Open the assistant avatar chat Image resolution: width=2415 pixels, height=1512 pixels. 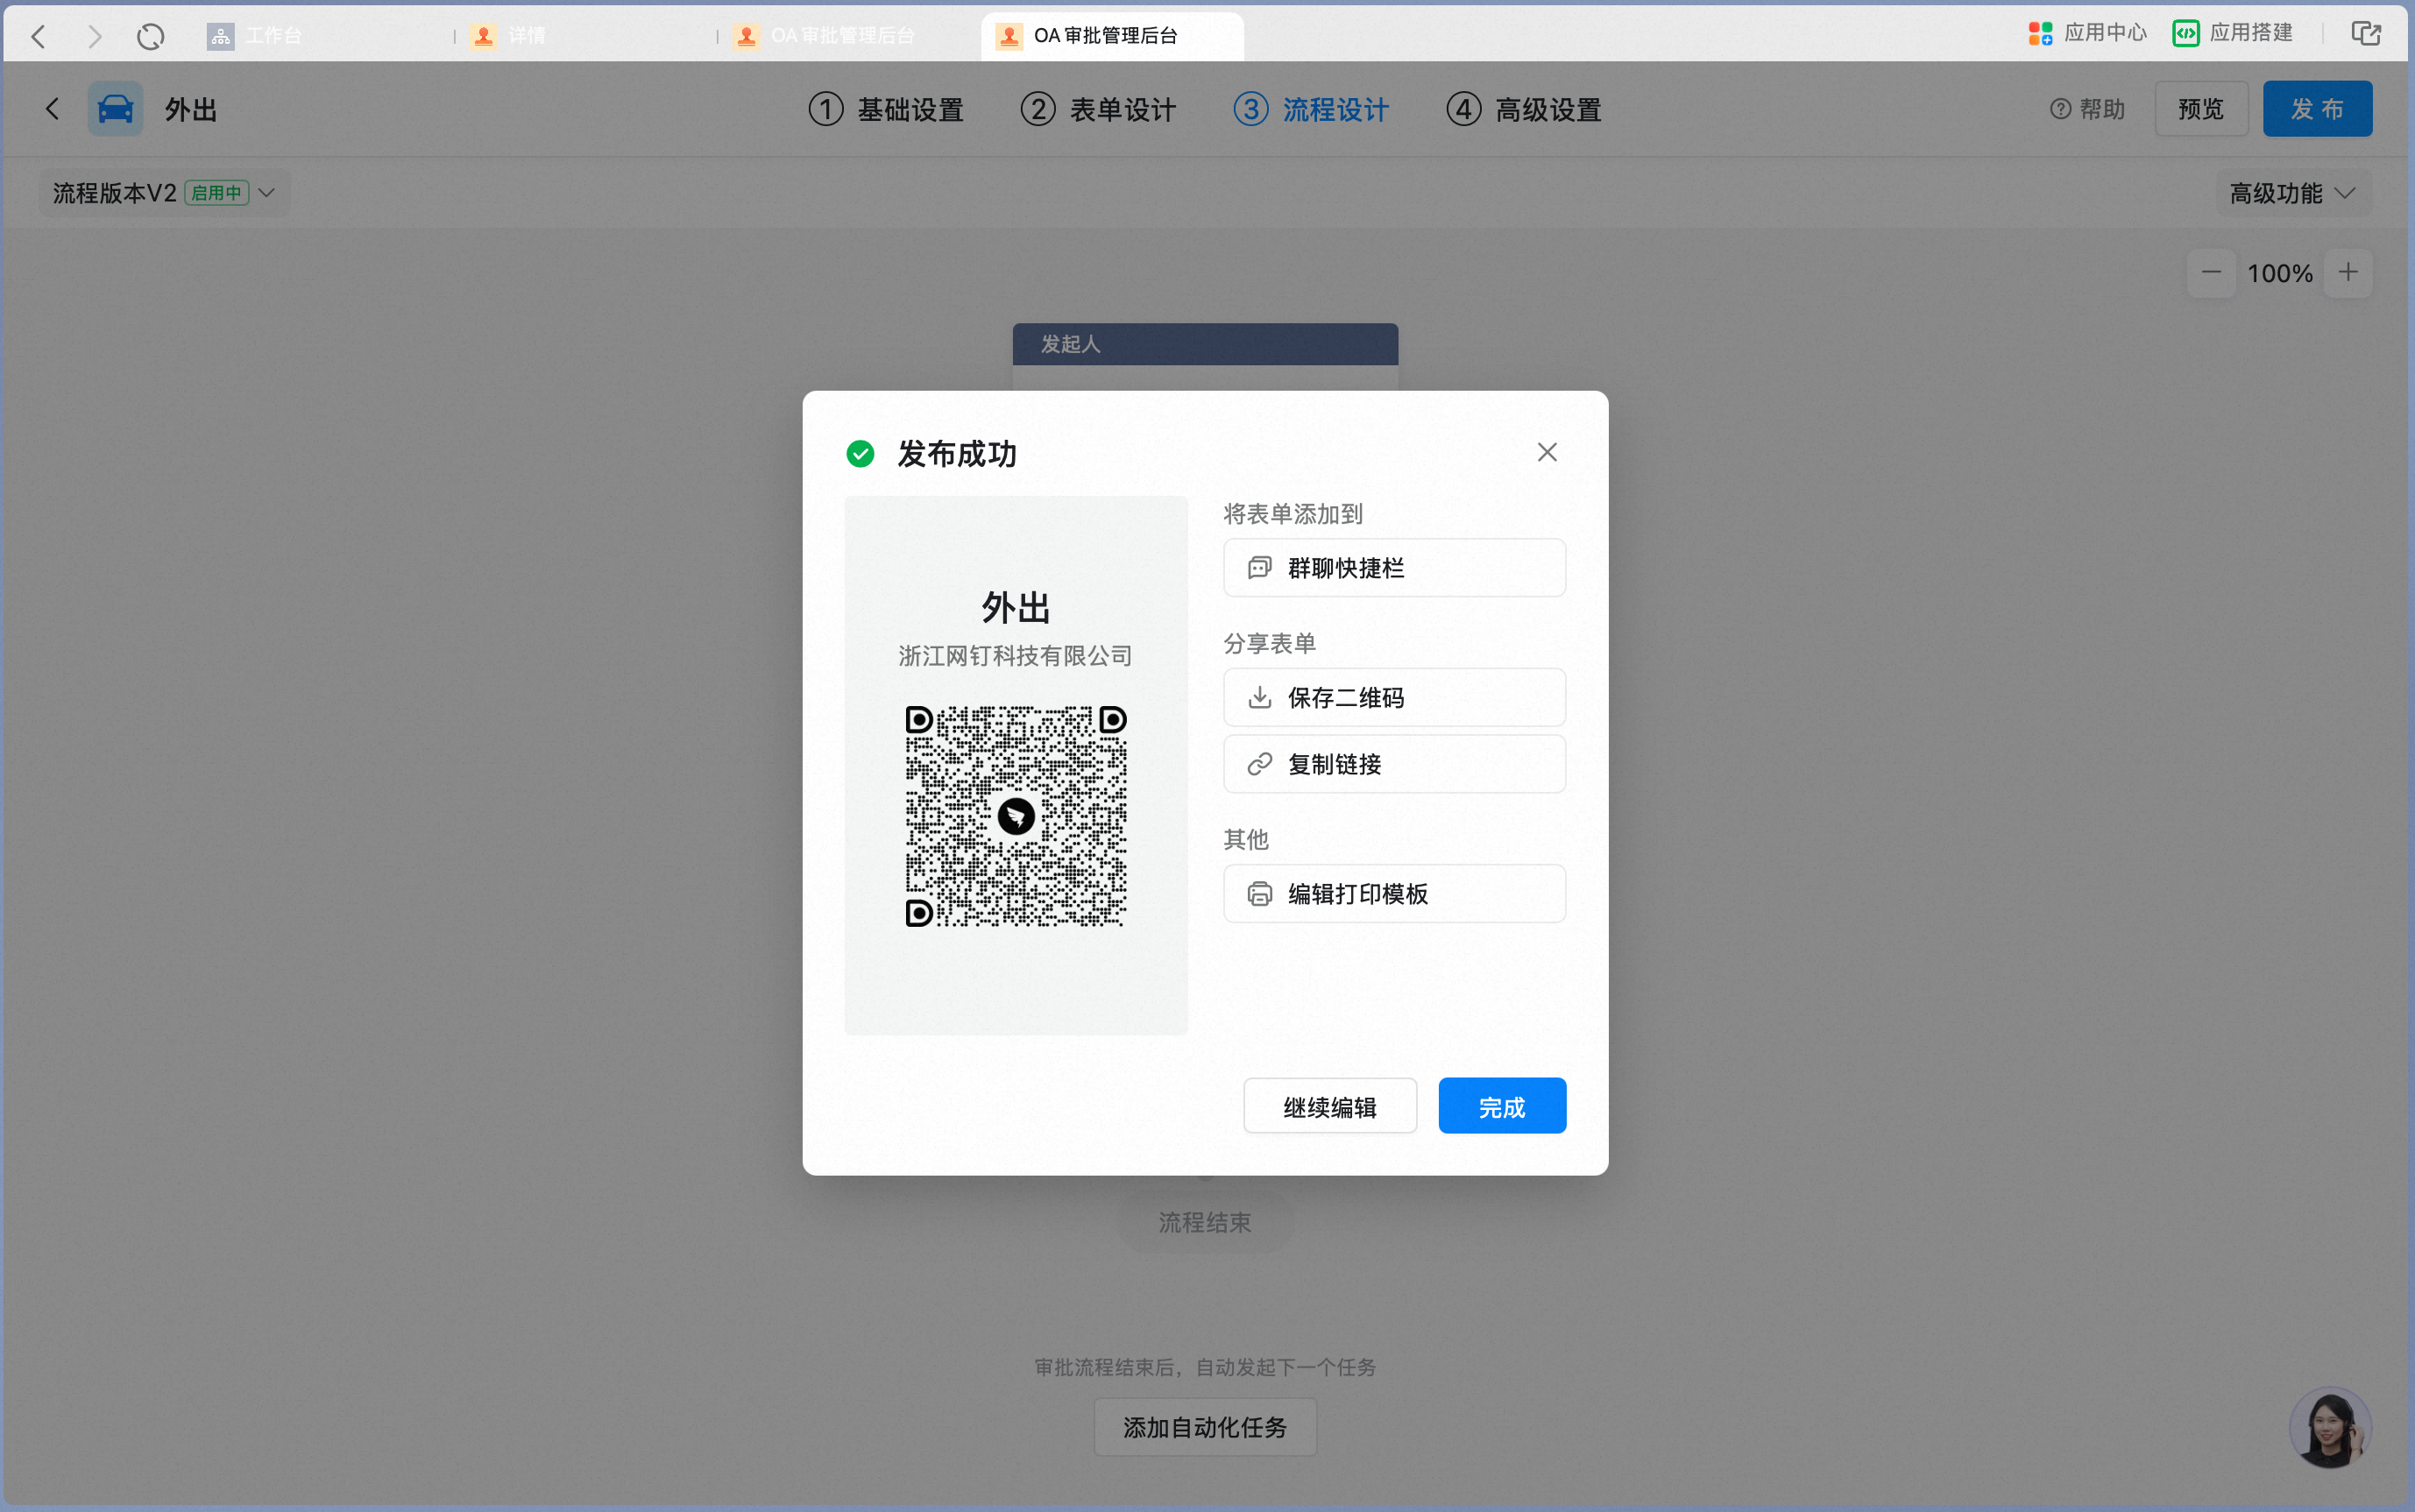[x=2330, y=1427]
